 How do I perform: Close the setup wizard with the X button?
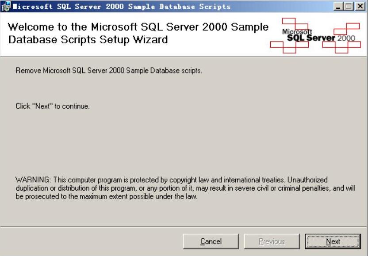coord(360,7)
